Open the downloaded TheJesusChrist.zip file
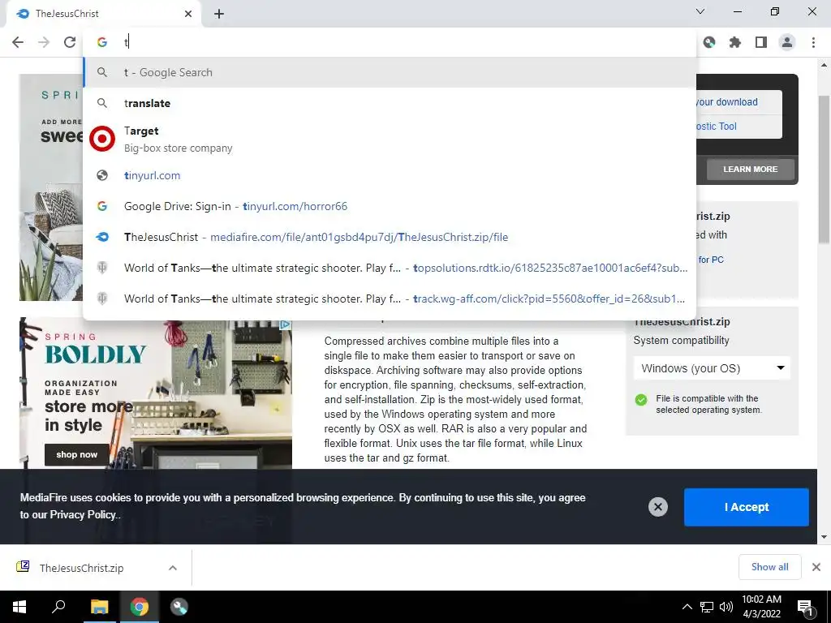The width and height of the screenshot is (831, 623). click(x=82, y=568)
